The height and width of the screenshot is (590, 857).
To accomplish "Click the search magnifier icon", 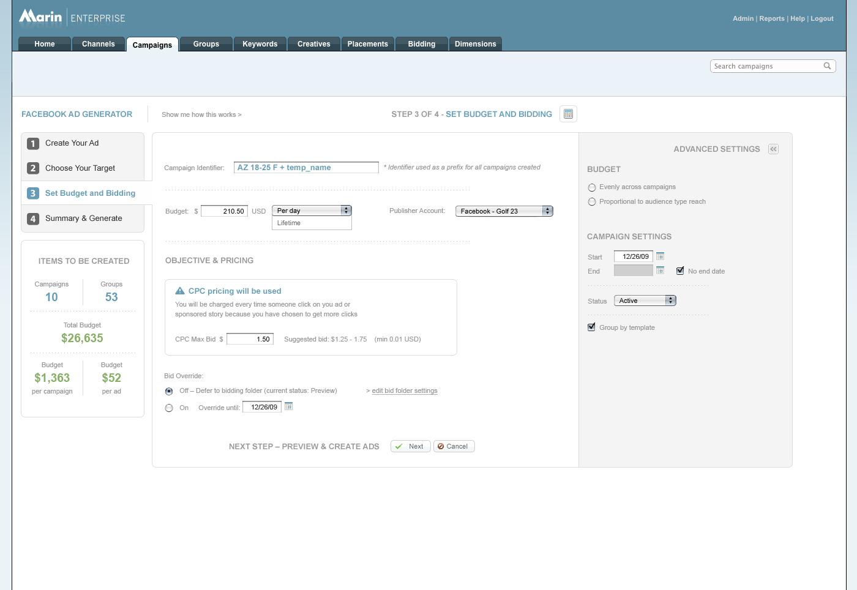I will coord(827,66).
